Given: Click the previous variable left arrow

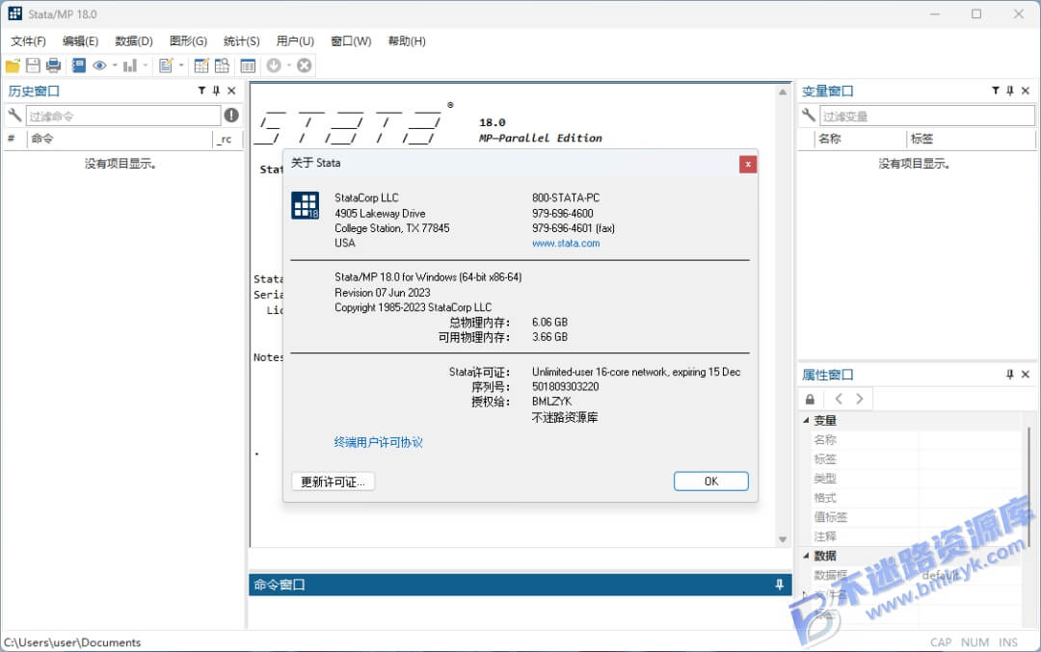Looking at the screenshot, I should [x=839, y=399].
